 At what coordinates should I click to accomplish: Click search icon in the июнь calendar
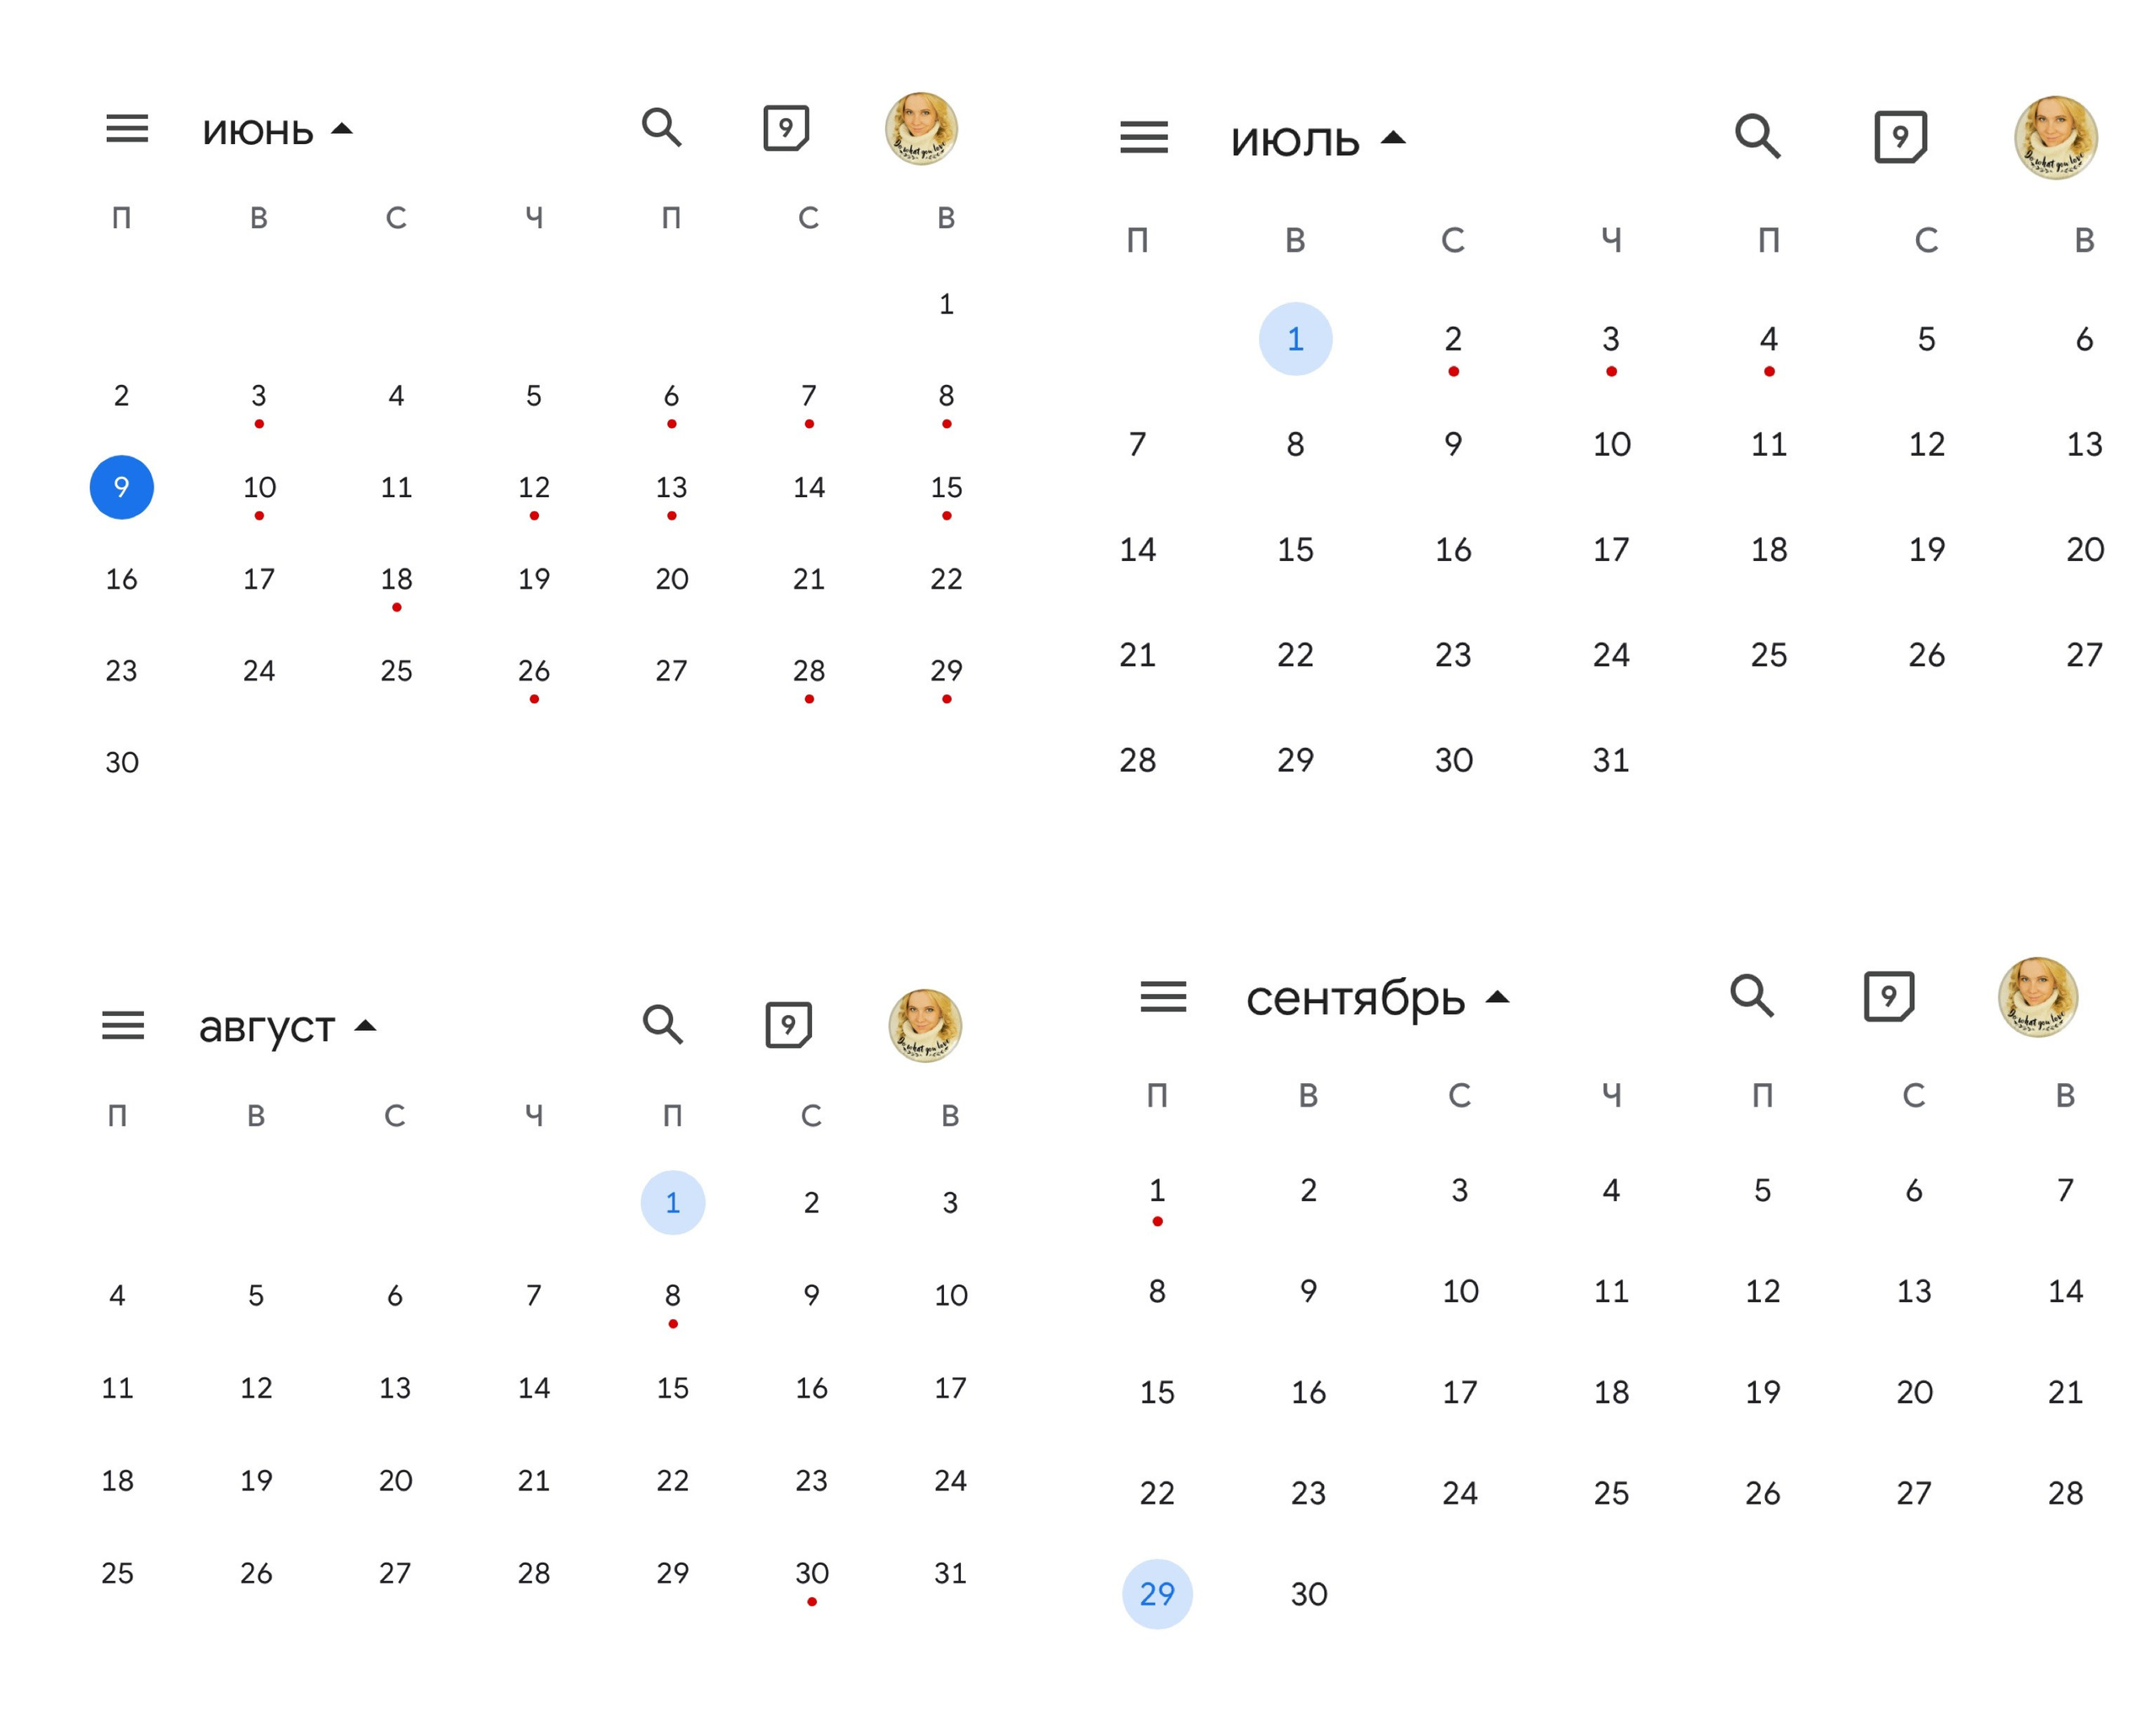[x=661, y=128]
